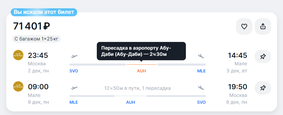This screenshot has height=115, width=283.
Task: Select the orange AUH layover code
Action: pos(141,71)
